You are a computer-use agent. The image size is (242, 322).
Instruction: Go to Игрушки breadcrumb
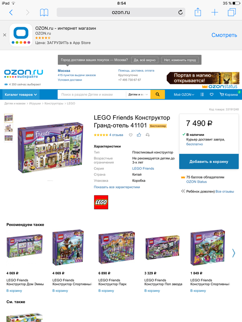pos(35,103)
